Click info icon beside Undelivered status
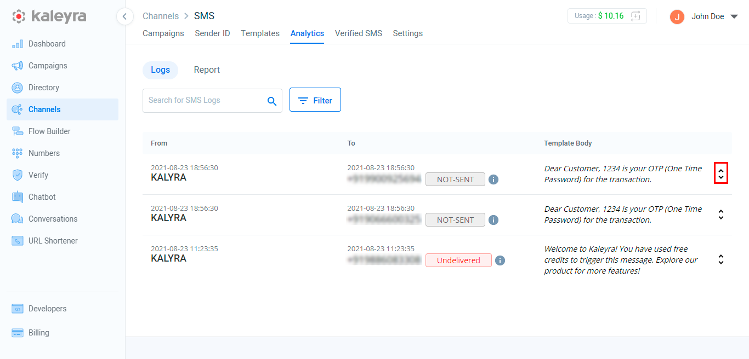Screen dimensions: 749x359 500,260
